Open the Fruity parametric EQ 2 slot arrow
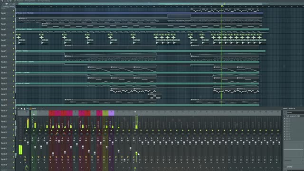304x171 pixels. point(285,116)
